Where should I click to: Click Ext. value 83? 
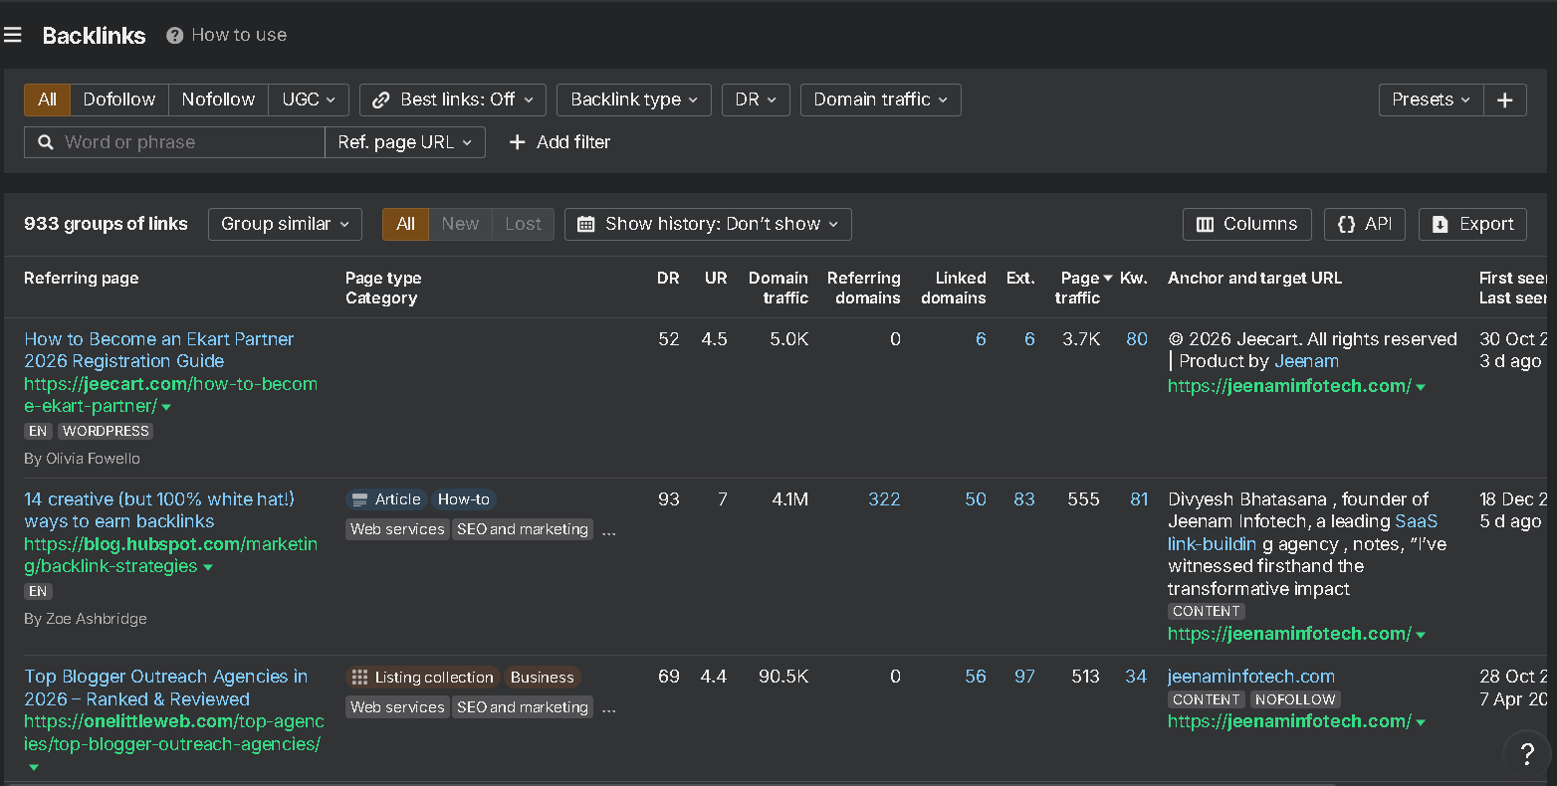1024,499
